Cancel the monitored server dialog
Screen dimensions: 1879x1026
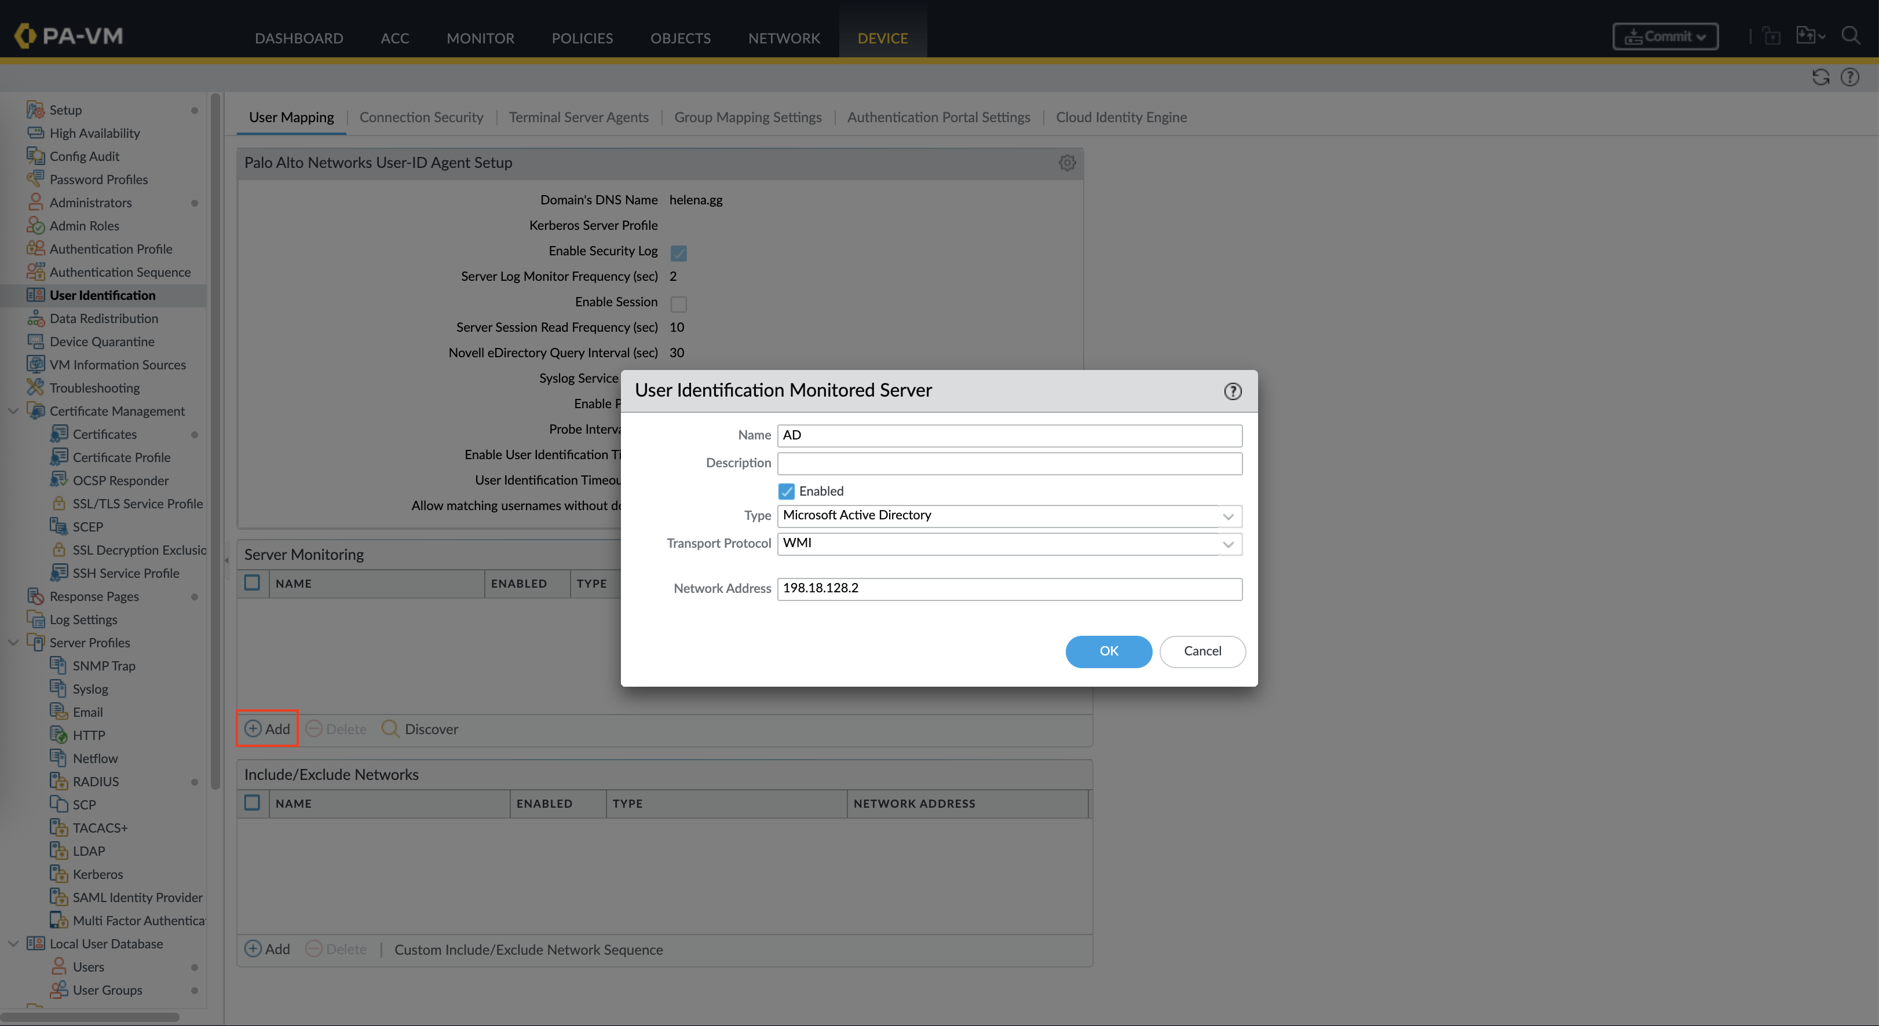[x=1201, y=650]
